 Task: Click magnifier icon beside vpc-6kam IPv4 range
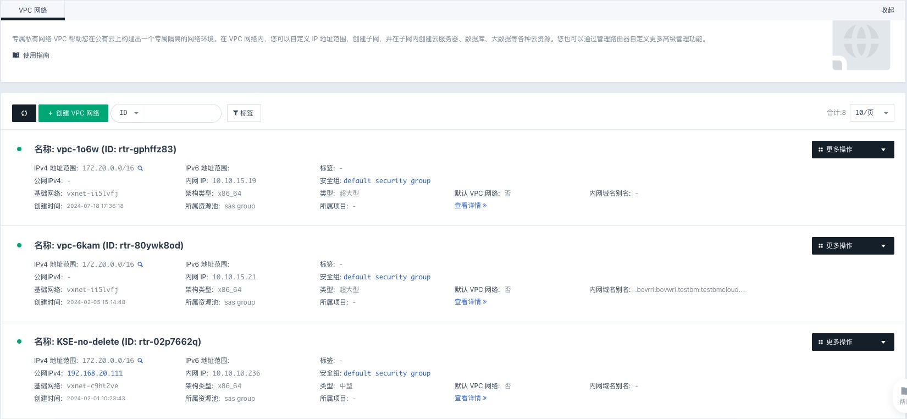(140, 264)
